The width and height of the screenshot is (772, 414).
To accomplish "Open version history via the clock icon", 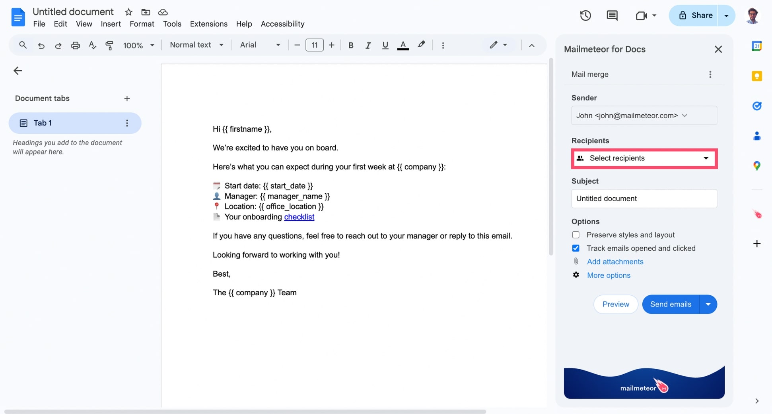I will 585,15.
